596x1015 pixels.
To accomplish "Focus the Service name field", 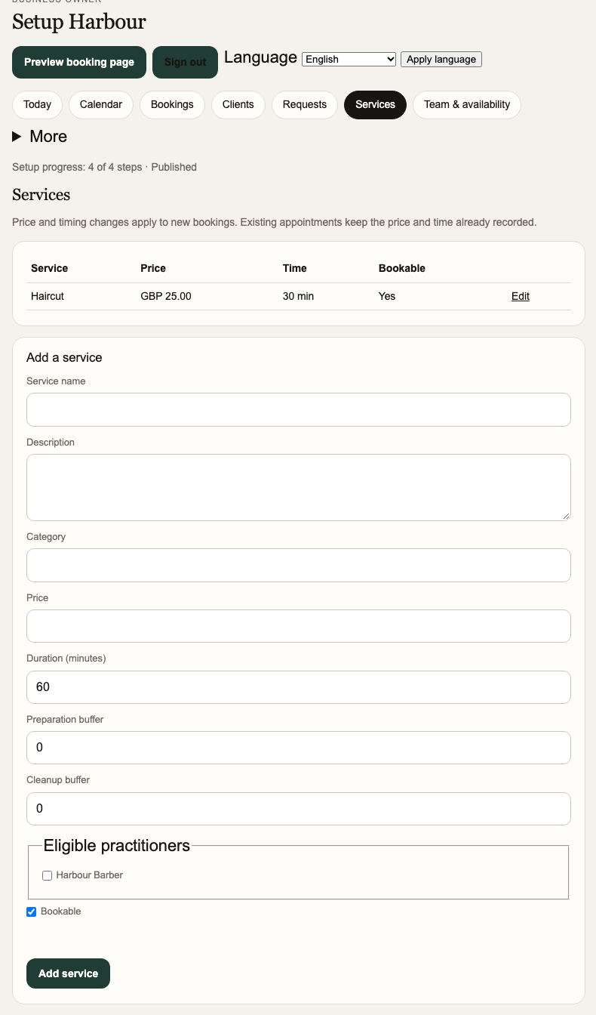I will pyautogui.click(x=299, y=409).
